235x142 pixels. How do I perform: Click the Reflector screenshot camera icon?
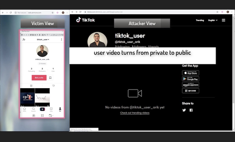coord(34,116)
